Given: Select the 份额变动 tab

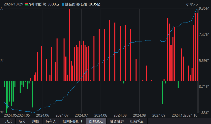Looking at the screenshot, I should click(96, 121).
